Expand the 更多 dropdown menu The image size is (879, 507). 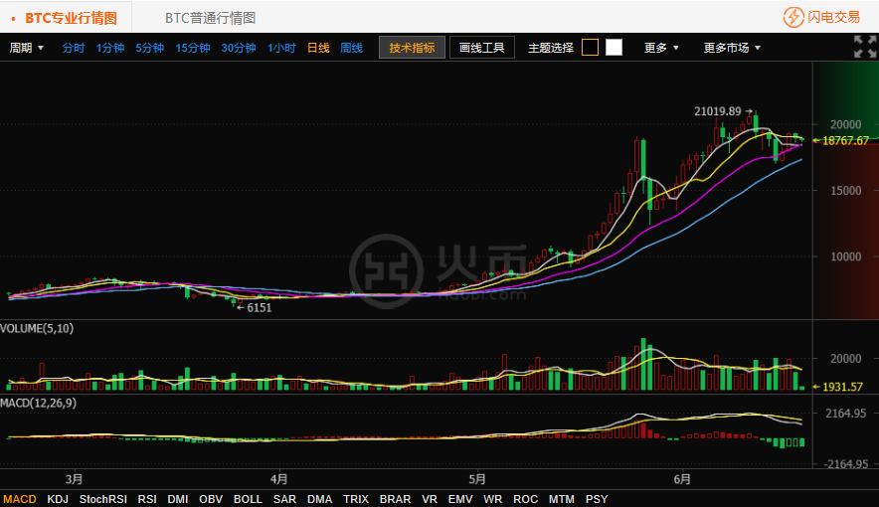pyautogui.click(x=661, y=48)
